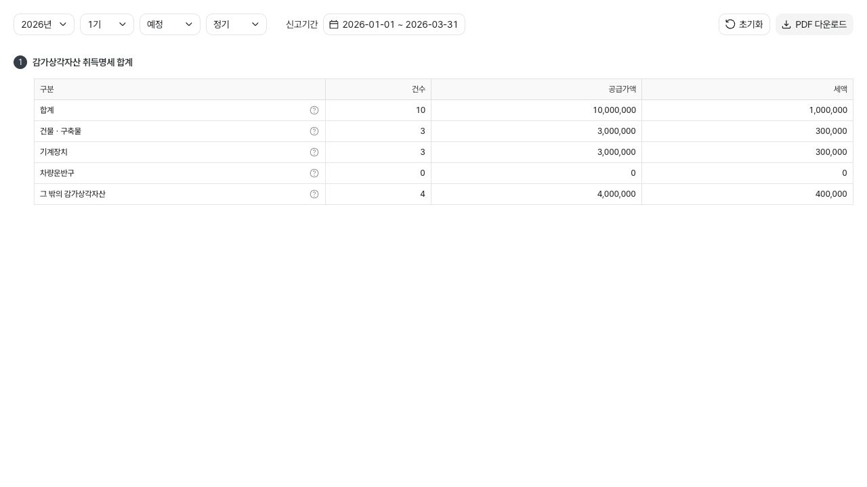
Task: Download the PDF with PDF 다운로드
Action: pos(814,24)
